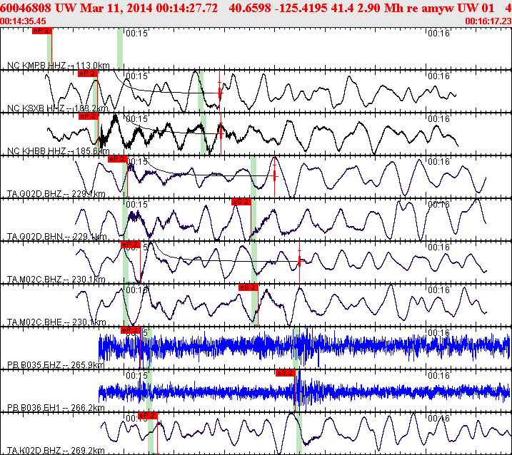Click the eP 2 flag on M02C BHZ trace
This screenshot has width=512, height=455.
(130, 245)
